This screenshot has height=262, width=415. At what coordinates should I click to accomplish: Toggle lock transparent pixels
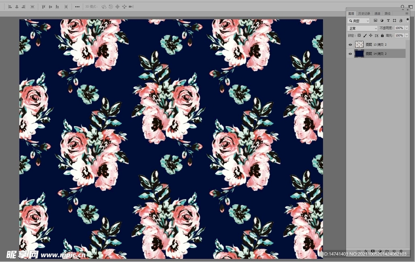pos(359,36)
